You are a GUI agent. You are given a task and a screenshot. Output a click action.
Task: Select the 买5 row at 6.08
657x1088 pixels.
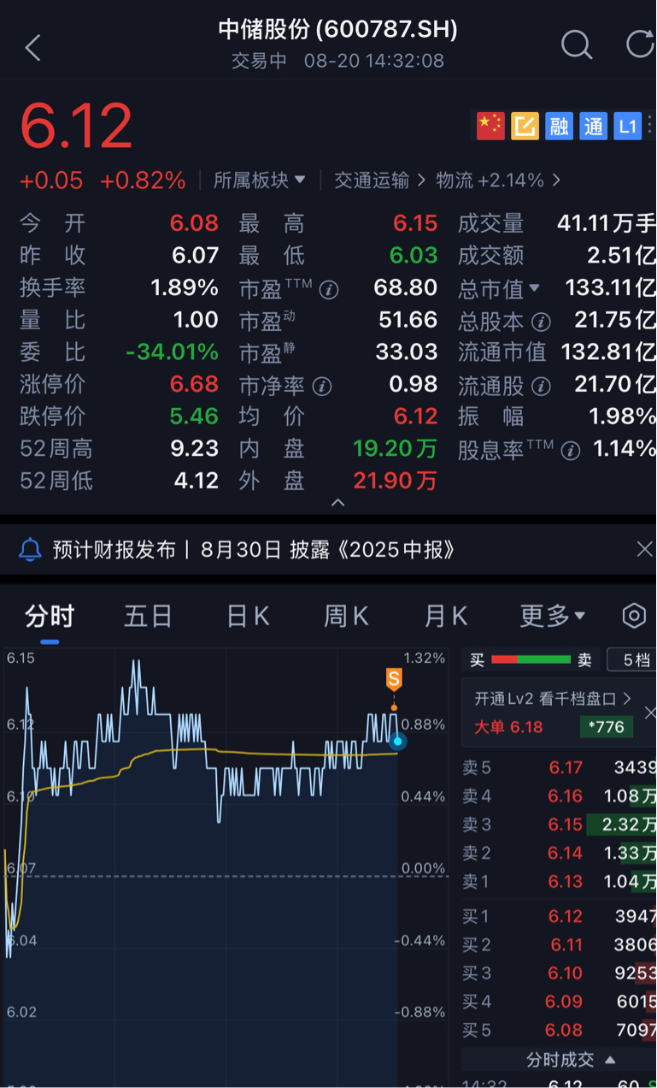pos(559,1030)
